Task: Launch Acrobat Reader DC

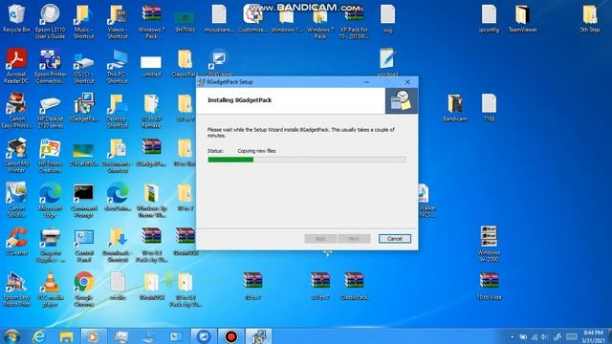Action: [16, 66]
